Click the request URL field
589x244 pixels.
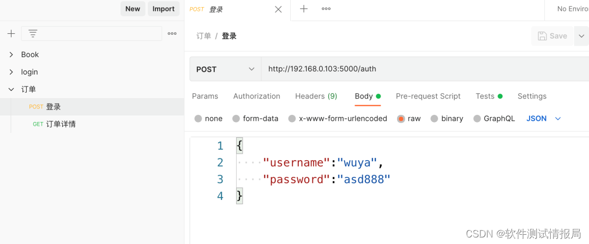pyautogui.click(x=425, y=69)
